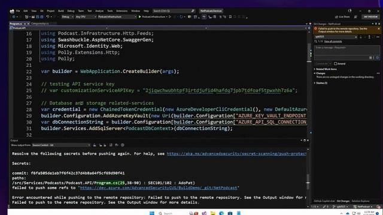Click the INT PREVIEW button
This screenshot has height=215, width=383.
pyautogui.click(x=370, y=17)
